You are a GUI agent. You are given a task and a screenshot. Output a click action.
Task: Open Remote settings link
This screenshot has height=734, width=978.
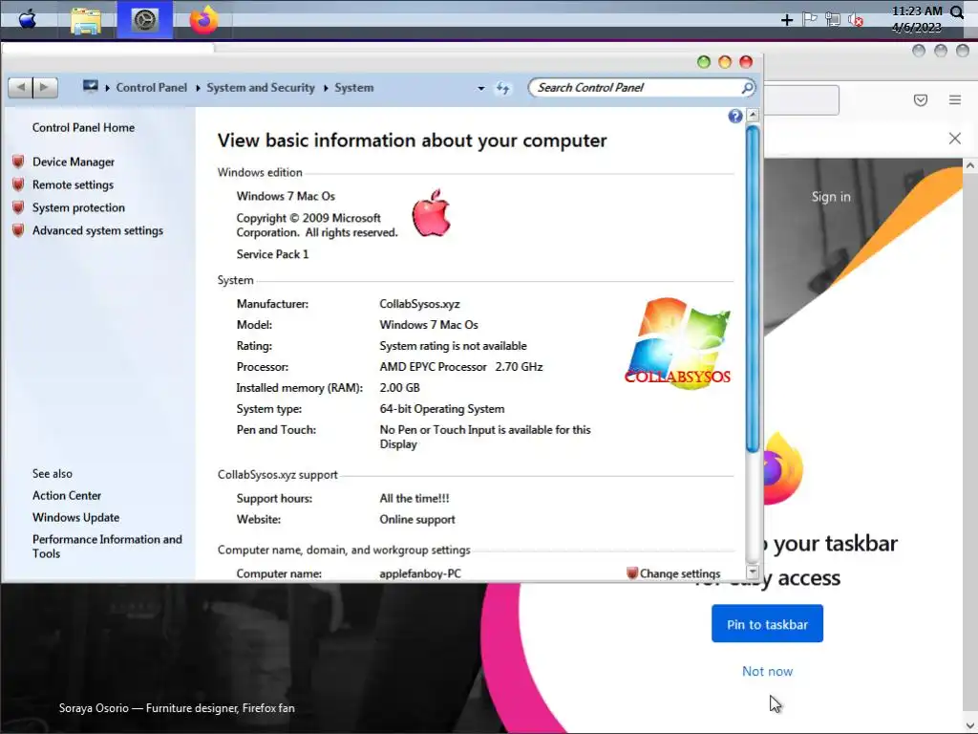click(x=73, y=184)
